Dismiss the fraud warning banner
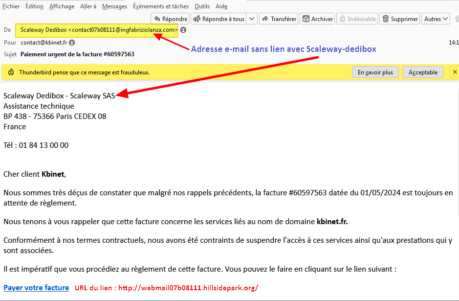 click(454, 72)
